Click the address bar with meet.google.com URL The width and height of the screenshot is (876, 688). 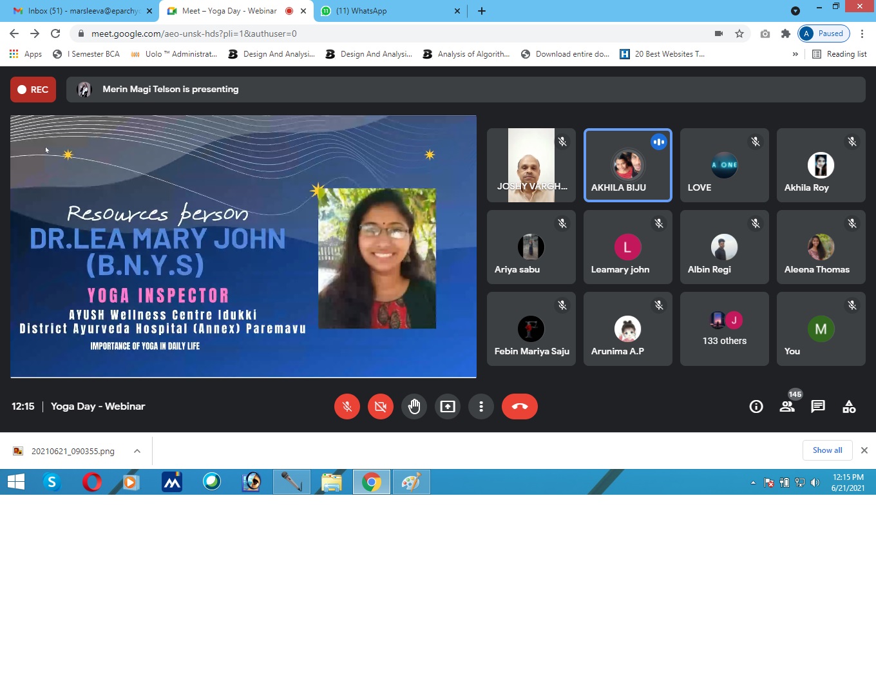click(x=386, y=33)
